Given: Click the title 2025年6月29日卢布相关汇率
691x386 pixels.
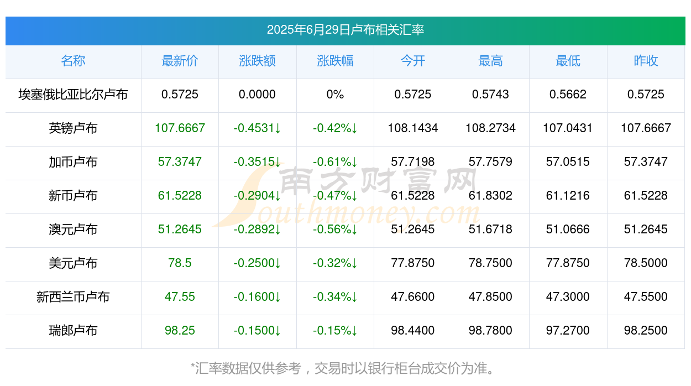Looking at the screenshot, I should 345,30.
